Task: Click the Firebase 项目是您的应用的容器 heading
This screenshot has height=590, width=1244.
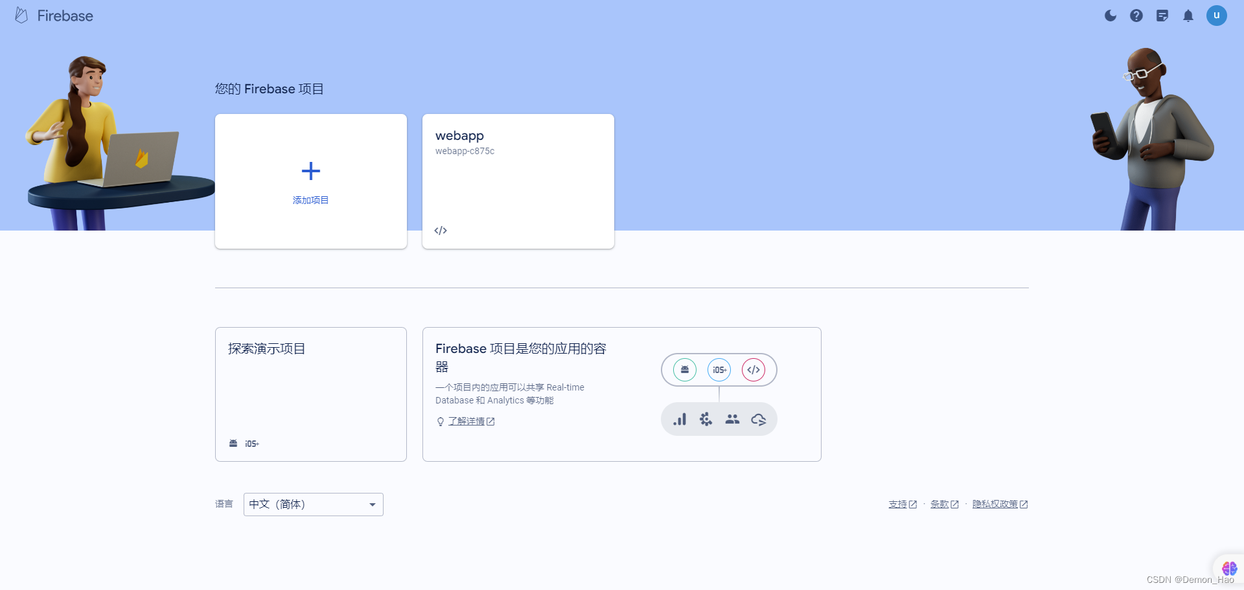Action: pos(521,357)
